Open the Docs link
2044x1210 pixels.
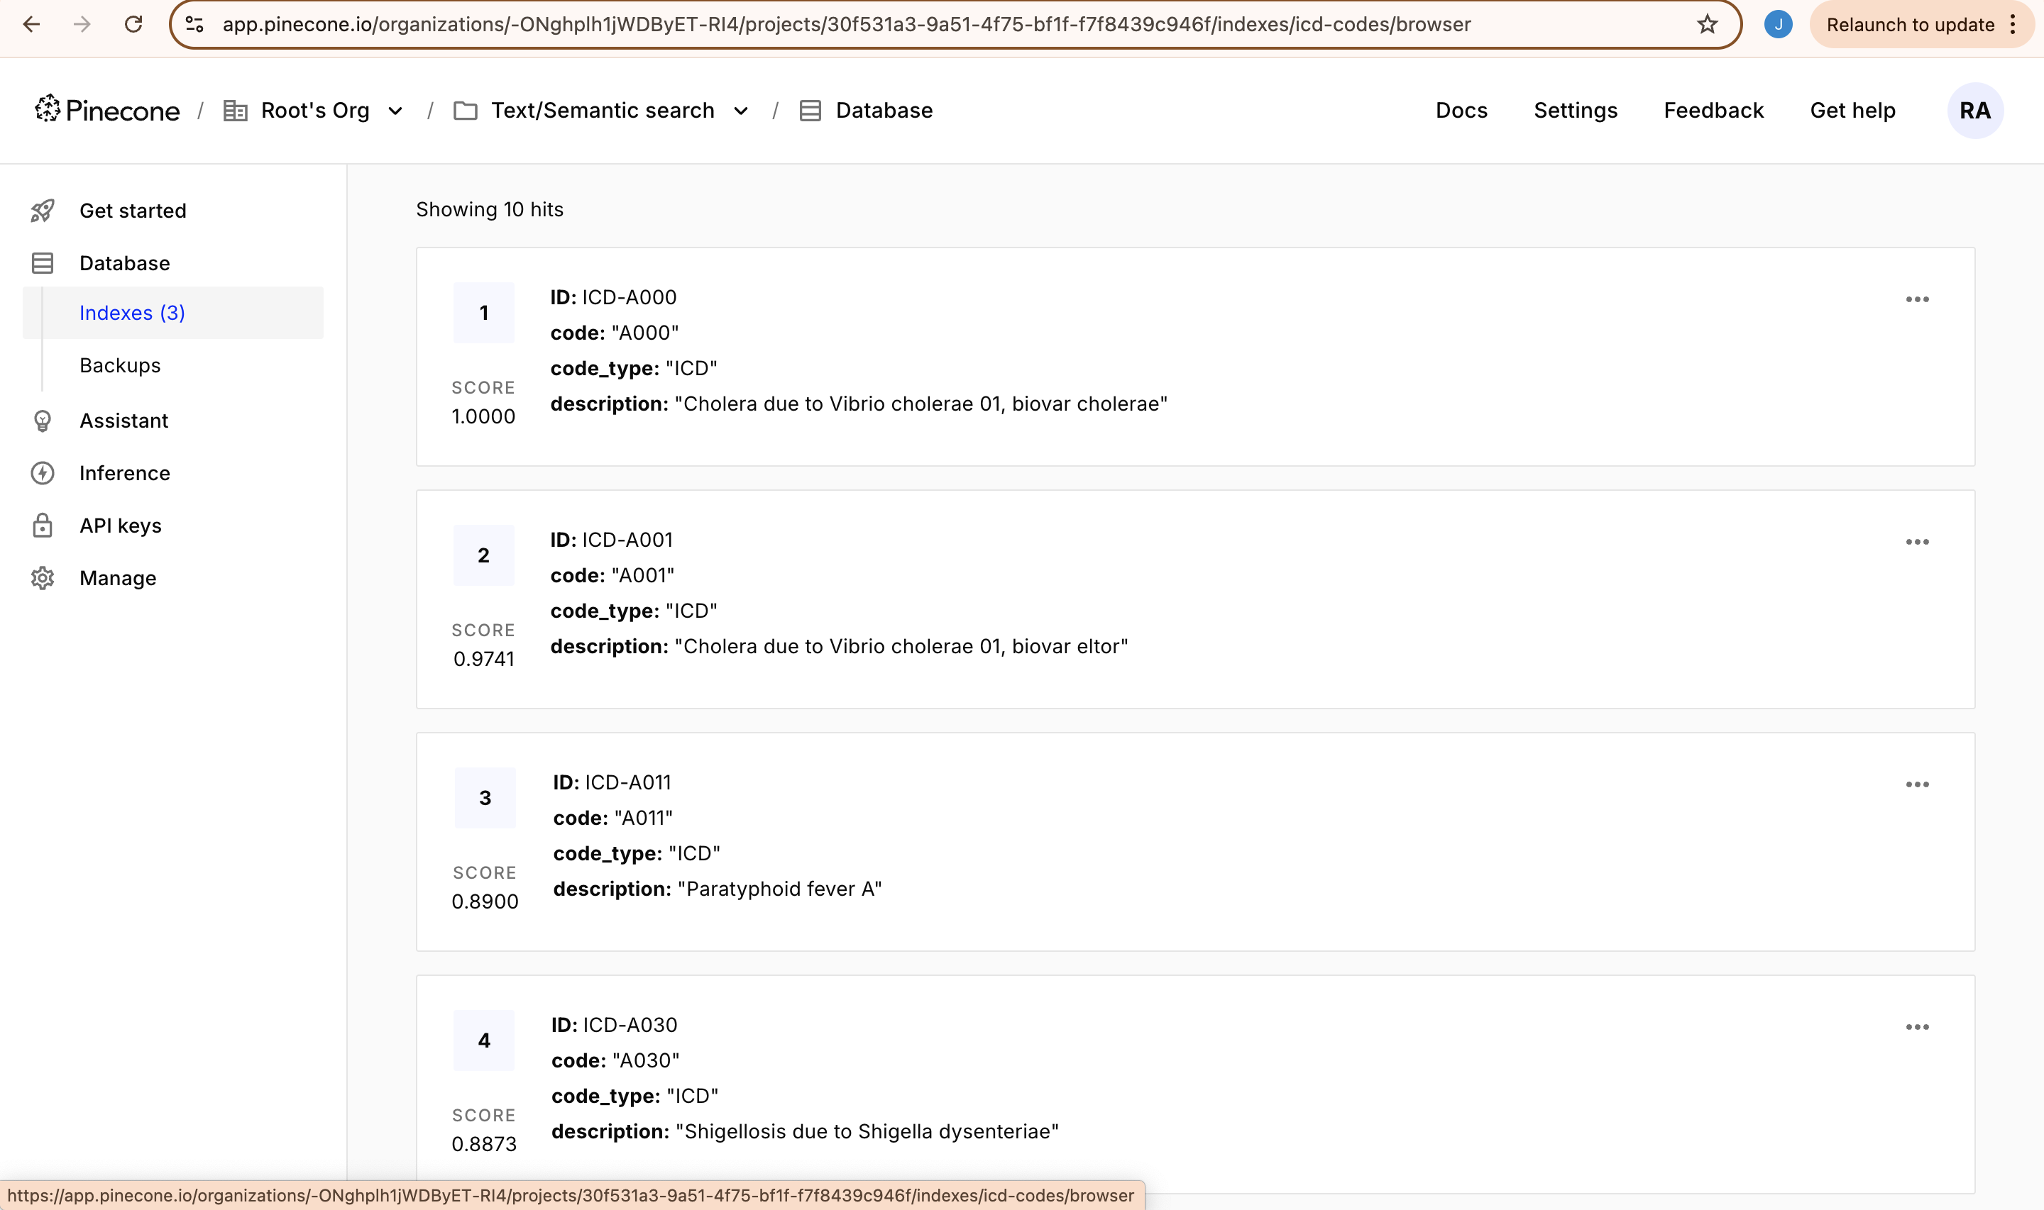[x=1461, y=111]
